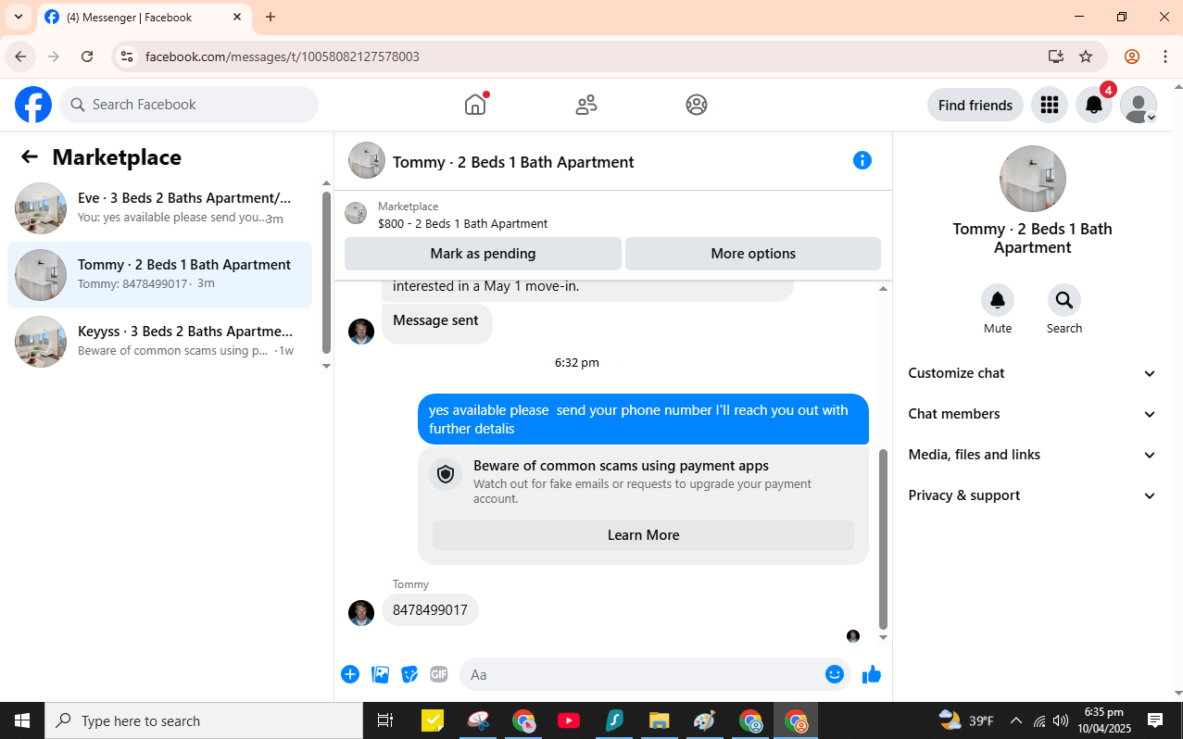Expand Customize chat section
The image size is (1183, 739).
click(x=1033, y=373)
